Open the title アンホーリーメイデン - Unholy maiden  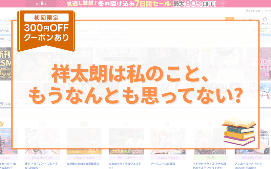249,165
